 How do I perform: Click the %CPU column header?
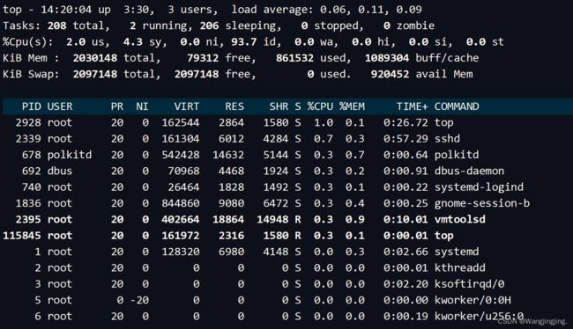point(320,106)
